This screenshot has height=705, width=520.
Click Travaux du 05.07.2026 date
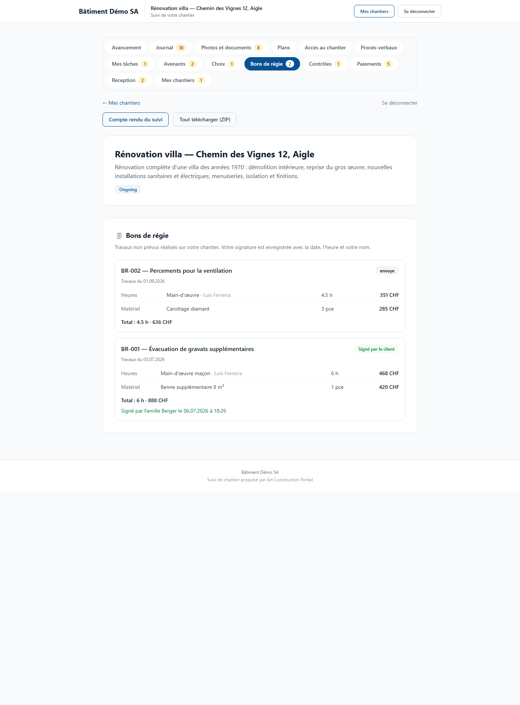click(143, 360)
